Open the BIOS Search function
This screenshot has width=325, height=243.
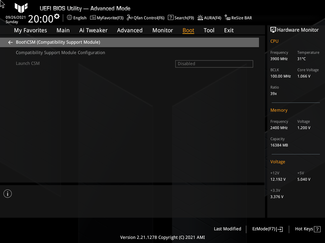[x=181, y=18]
